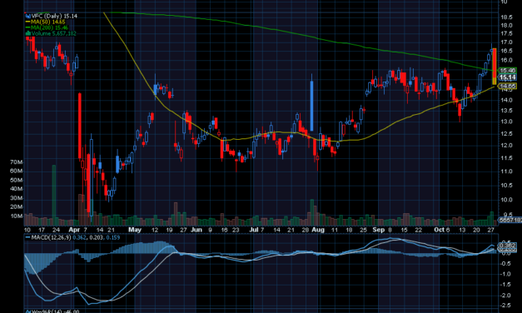Viewport: 522px width, 313px height.
Task: Click the tall green volume spike bar
Action: tap(54, 195)
